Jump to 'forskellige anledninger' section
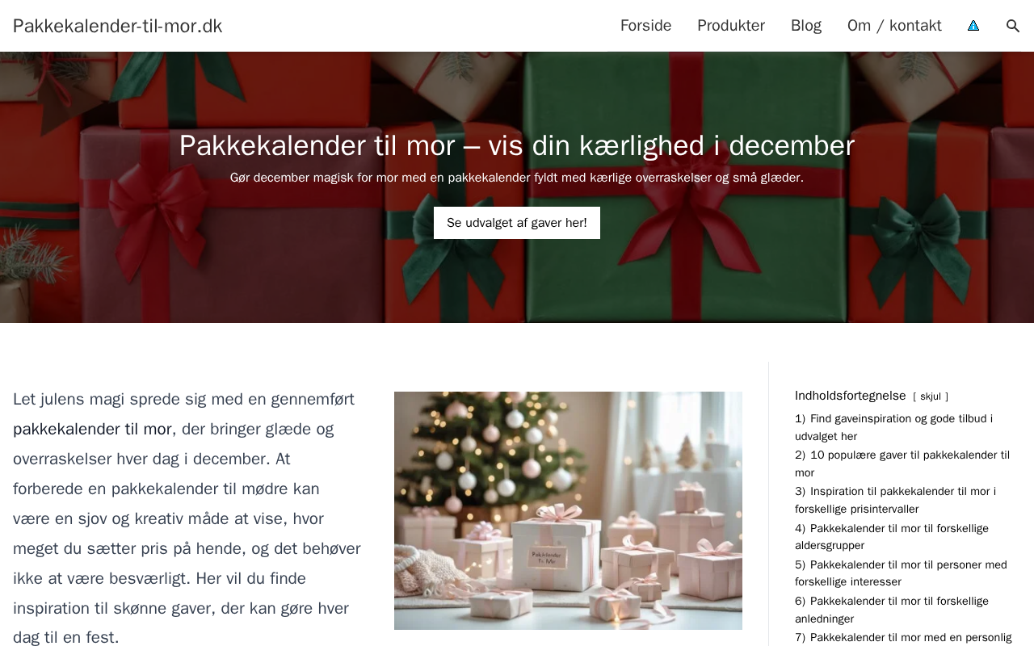The width and height of the screenshot is (1034, 646). click(892, 610)
